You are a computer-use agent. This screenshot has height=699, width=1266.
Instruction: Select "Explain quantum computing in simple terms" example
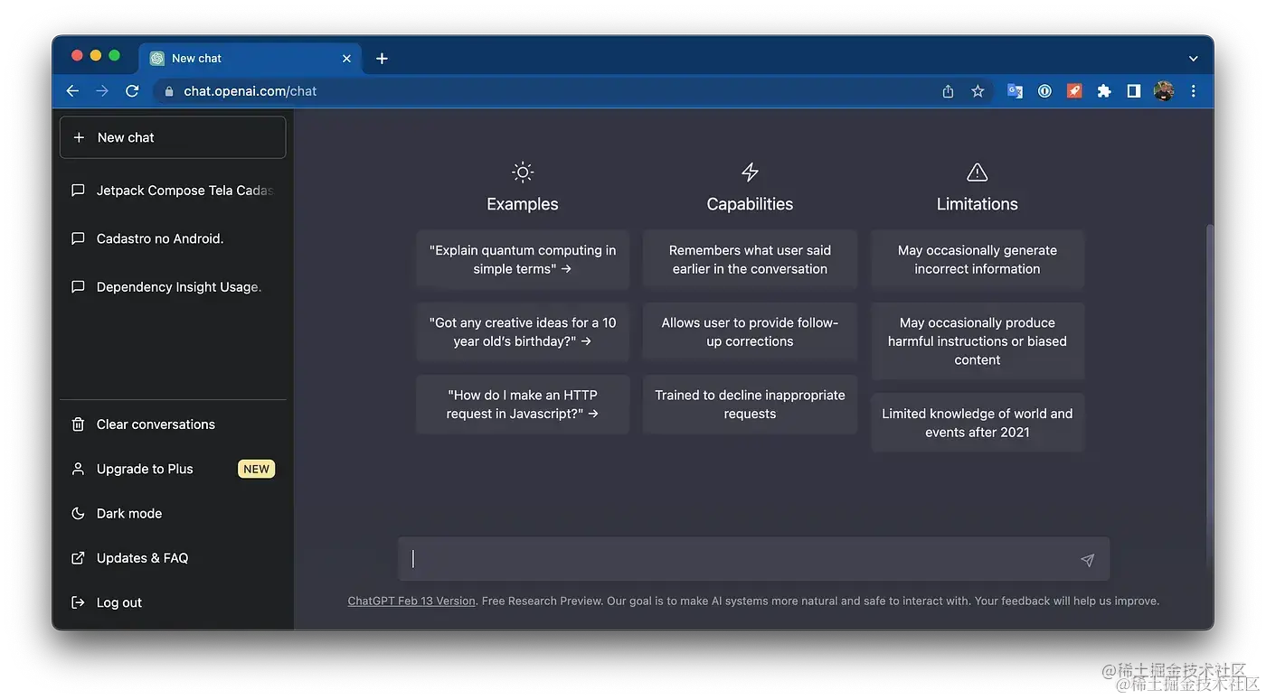(x=523, y=259)
